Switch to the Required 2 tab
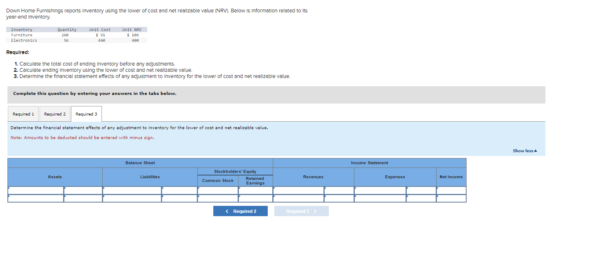The height and width of the screenshot is (257, 611). click(54, 114)
